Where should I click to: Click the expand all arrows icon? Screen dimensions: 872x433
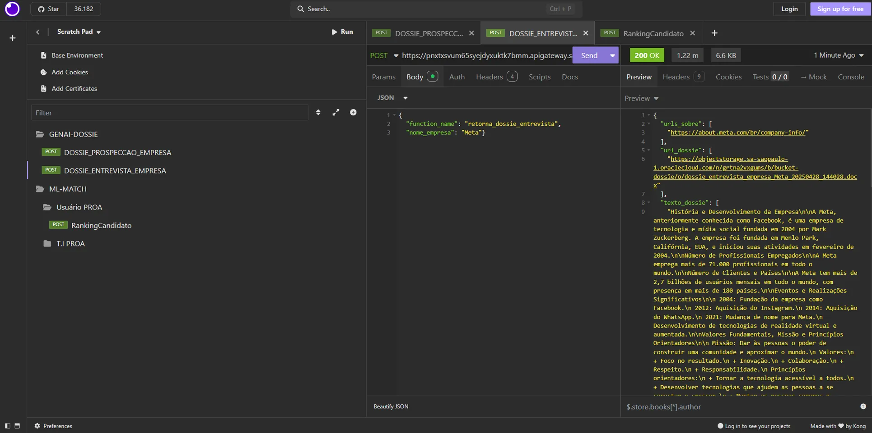pos(336,113)
